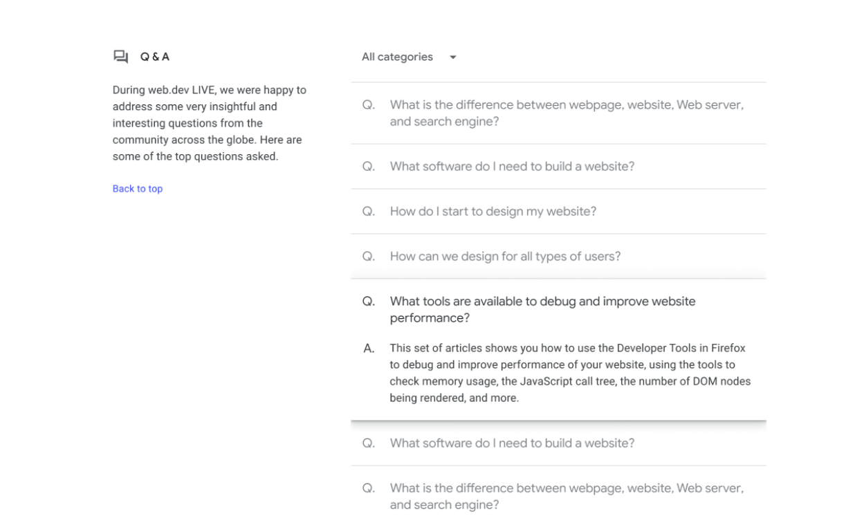Click the answer text about Firefox Developer Tools
This screenshot has width=864, height=523.
point(569,373)
